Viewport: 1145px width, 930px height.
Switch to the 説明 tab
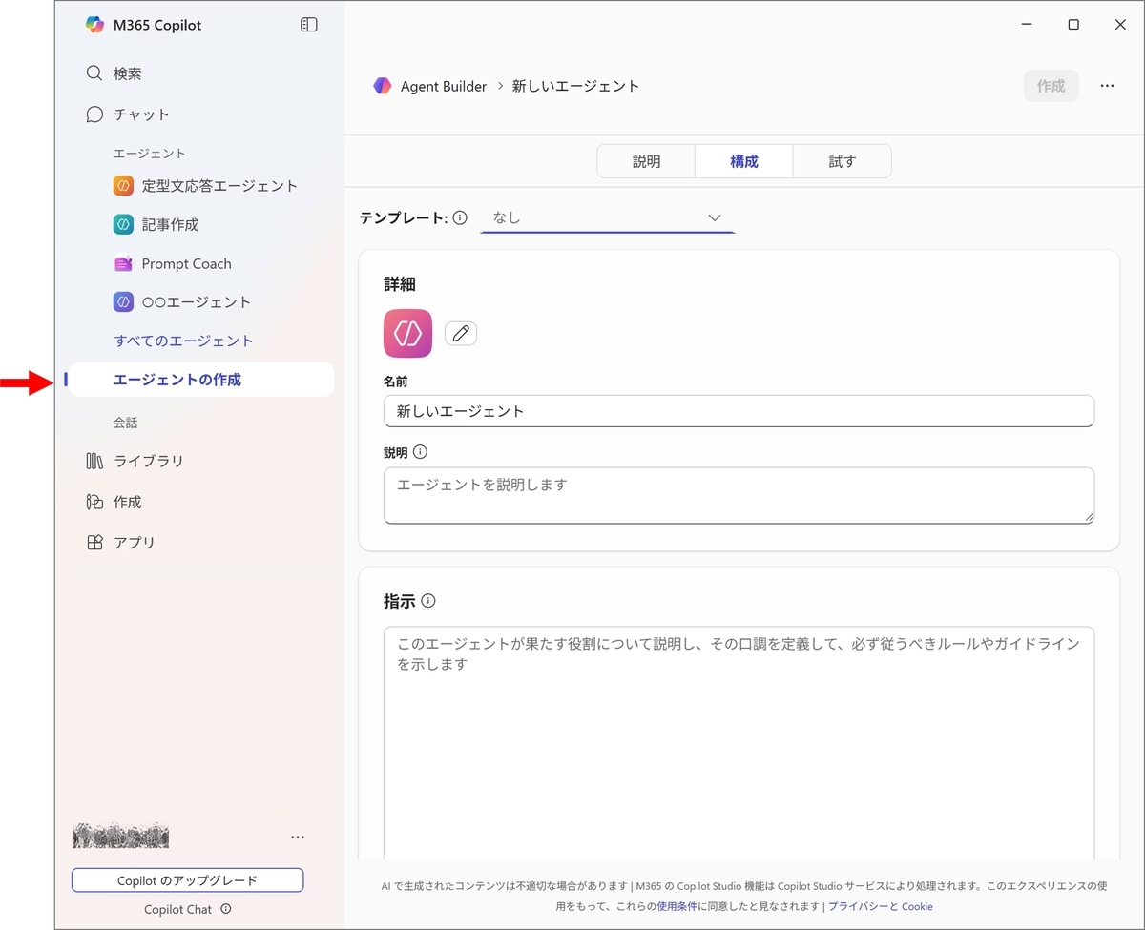pos(646,161)
